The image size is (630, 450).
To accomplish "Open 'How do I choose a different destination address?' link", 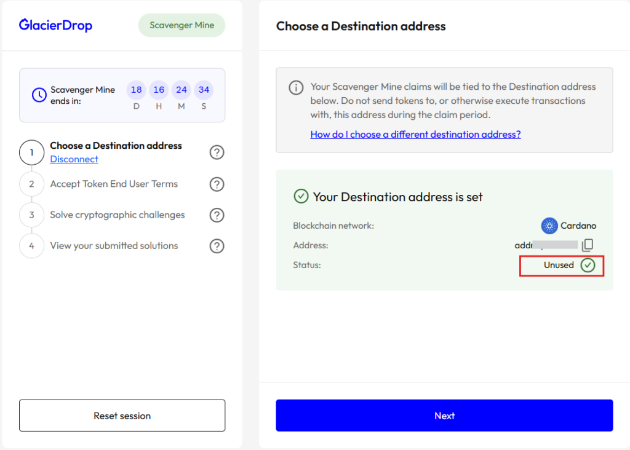I will [415, 134].
